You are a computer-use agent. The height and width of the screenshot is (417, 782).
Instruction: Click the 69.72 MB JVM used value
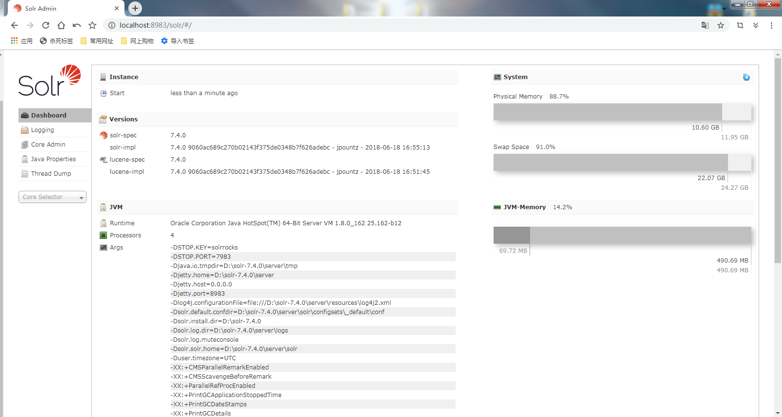pos(513,251)
